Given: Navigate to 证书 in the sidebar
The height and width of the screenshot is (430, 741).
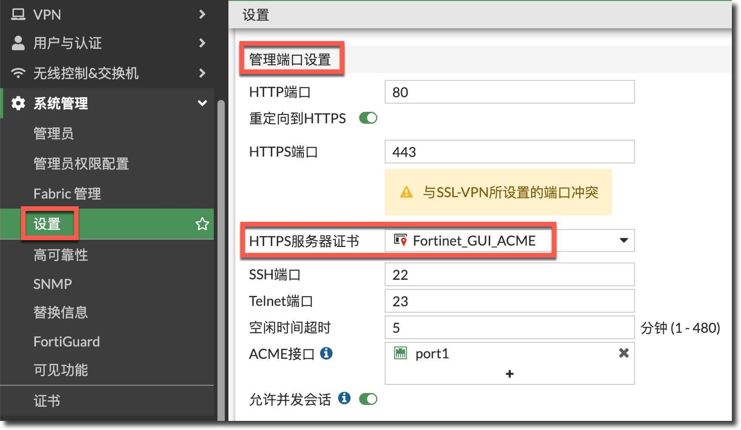Looking at the screenshot, I should tap(47, 401).
